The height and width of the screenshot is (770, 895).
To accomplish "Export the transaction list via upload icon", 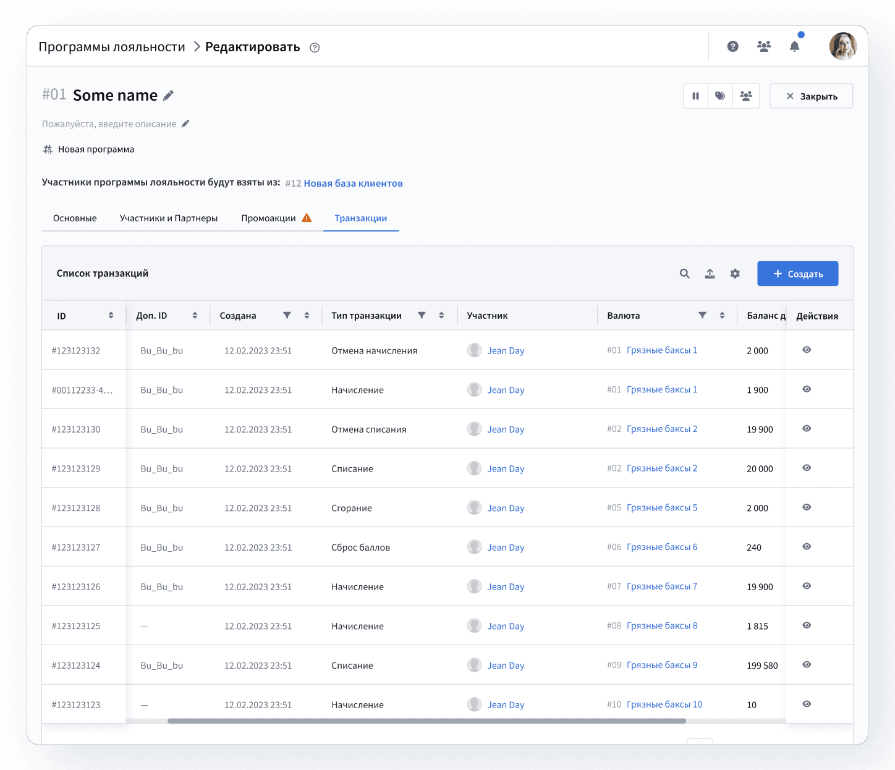I will pyautogui.click(x=710, y=273).
